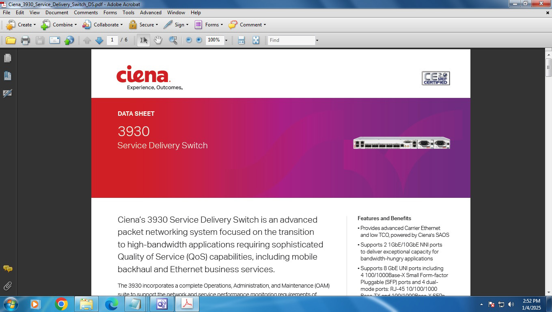Go to next page with the blue down arrow
This screenshot has width=552, height=312.
(99, 40)
